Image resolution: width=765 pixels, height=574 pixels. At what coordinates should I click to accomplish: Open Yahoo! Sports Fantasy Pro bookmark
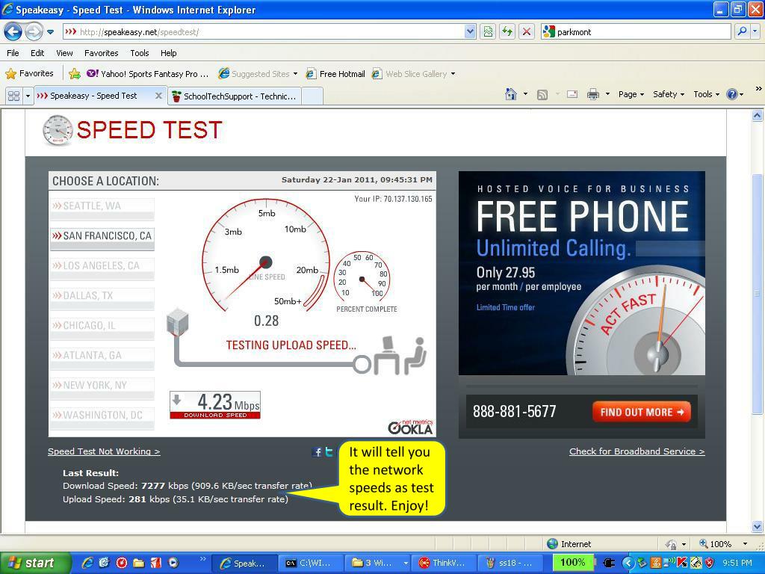point(147,74)
